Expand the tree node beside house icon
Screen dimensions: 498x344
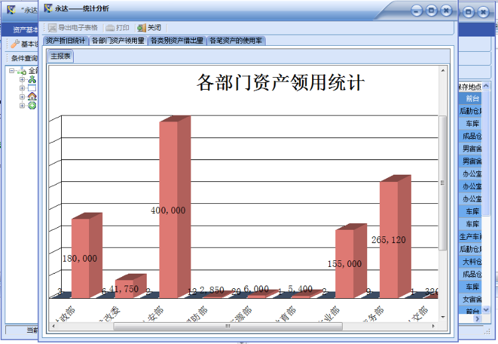coord(22,96)
